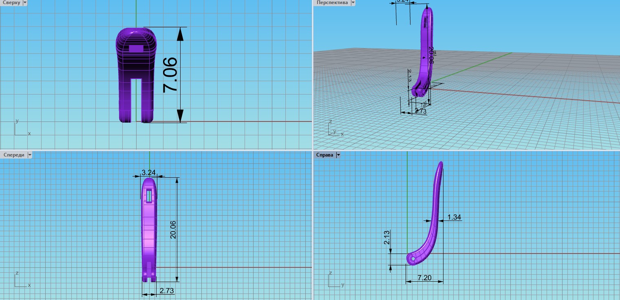Select the 2.73 dimension in Front view

(167, 291)
